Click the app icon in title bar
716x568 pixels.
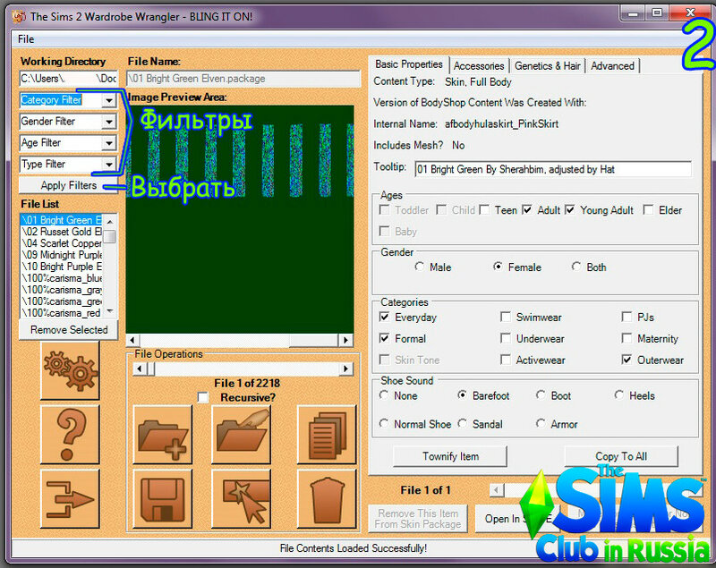coord(19,17)
